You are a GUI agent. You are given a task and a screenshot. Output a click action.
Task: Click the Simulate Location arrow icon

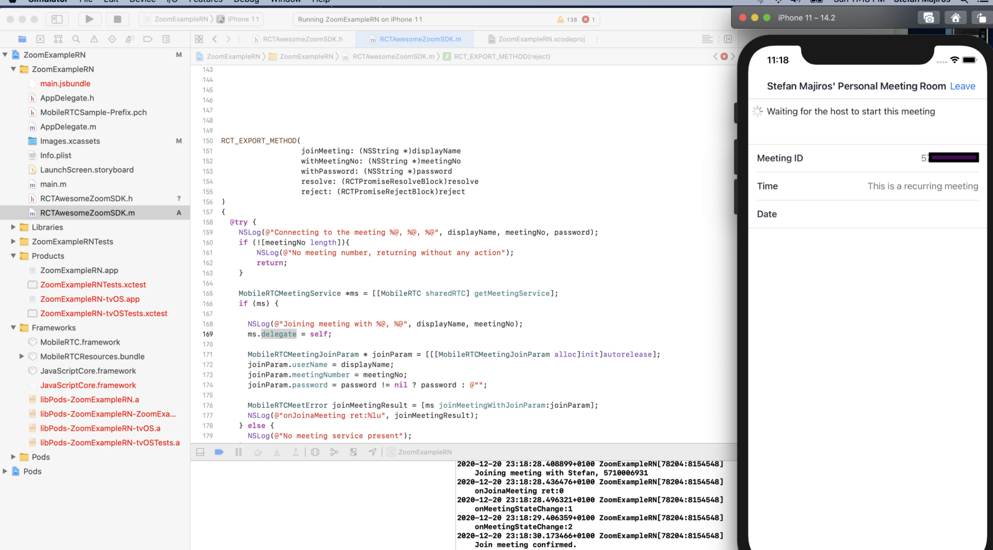[x=372, y=452]
